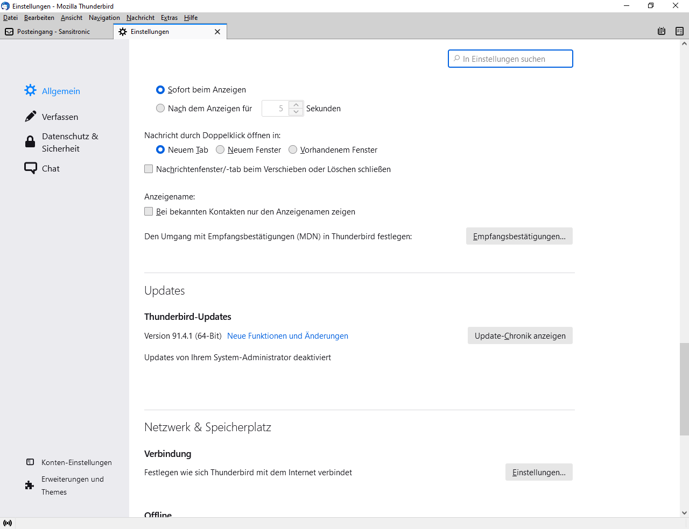Screen dimensions: 689x529
Task: Open the Chat settings bubble icon
Action: (31, 168)
